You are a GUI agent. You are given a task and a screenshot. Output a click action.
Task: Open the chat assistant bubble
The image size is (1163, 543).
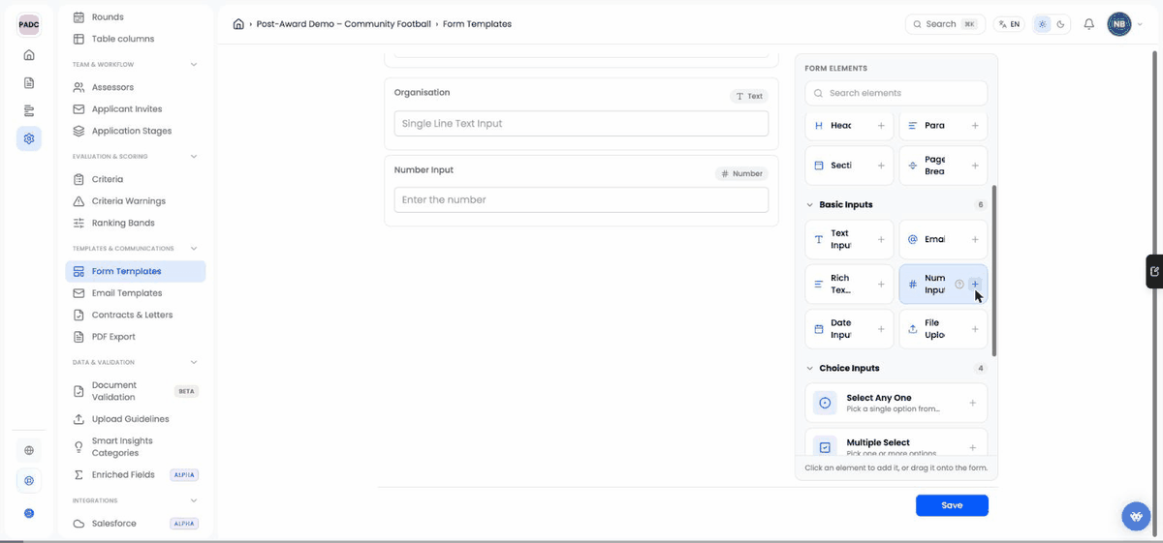pyautogui.click(x=1137, y=516)
